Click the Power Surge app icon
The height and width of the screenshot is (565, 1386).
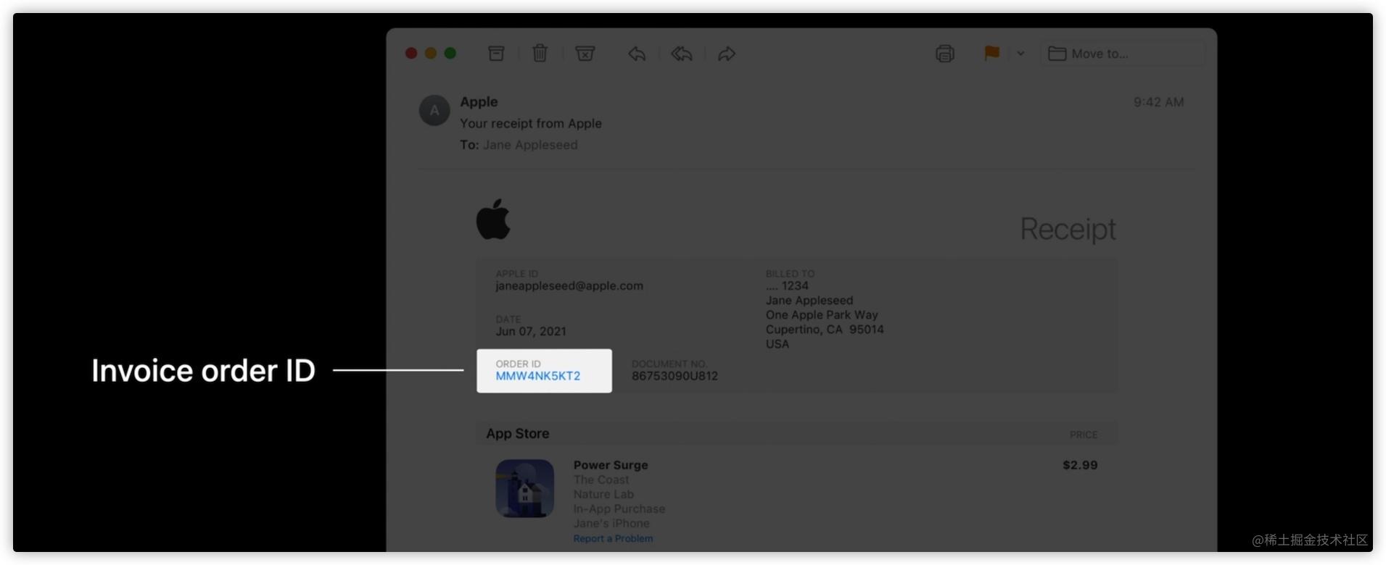point(524,488)
